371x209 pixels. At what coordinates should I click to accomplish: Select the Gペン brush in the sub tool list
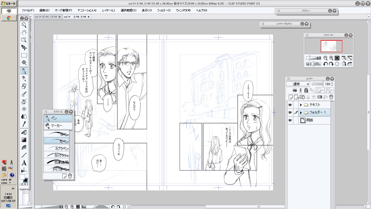coord(58,134)
